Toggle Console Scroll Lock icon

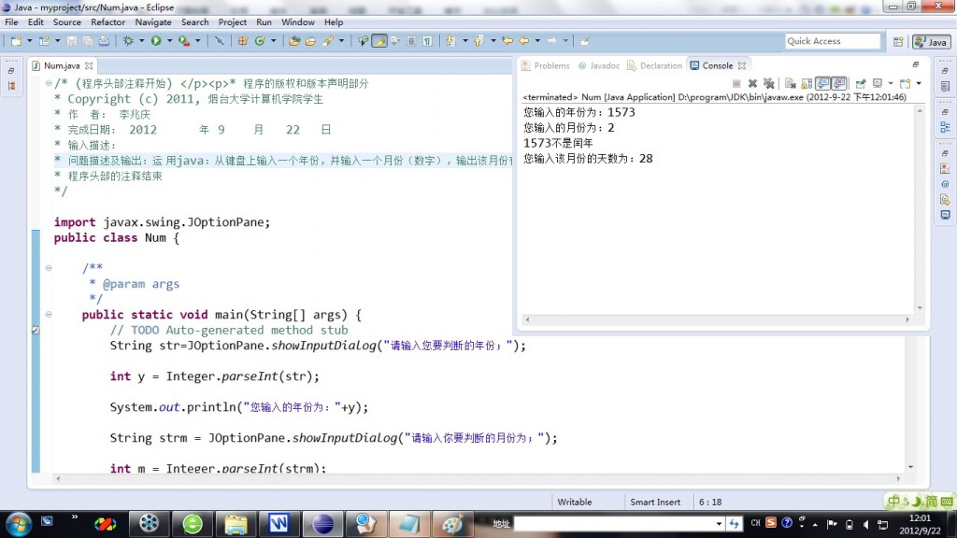pyautogui.click(x=807, y=83)
